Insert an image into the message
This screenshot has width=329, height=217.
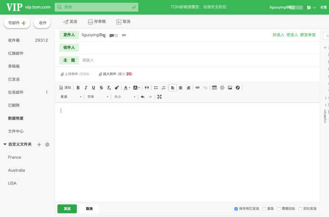click(x=230, y=88)
